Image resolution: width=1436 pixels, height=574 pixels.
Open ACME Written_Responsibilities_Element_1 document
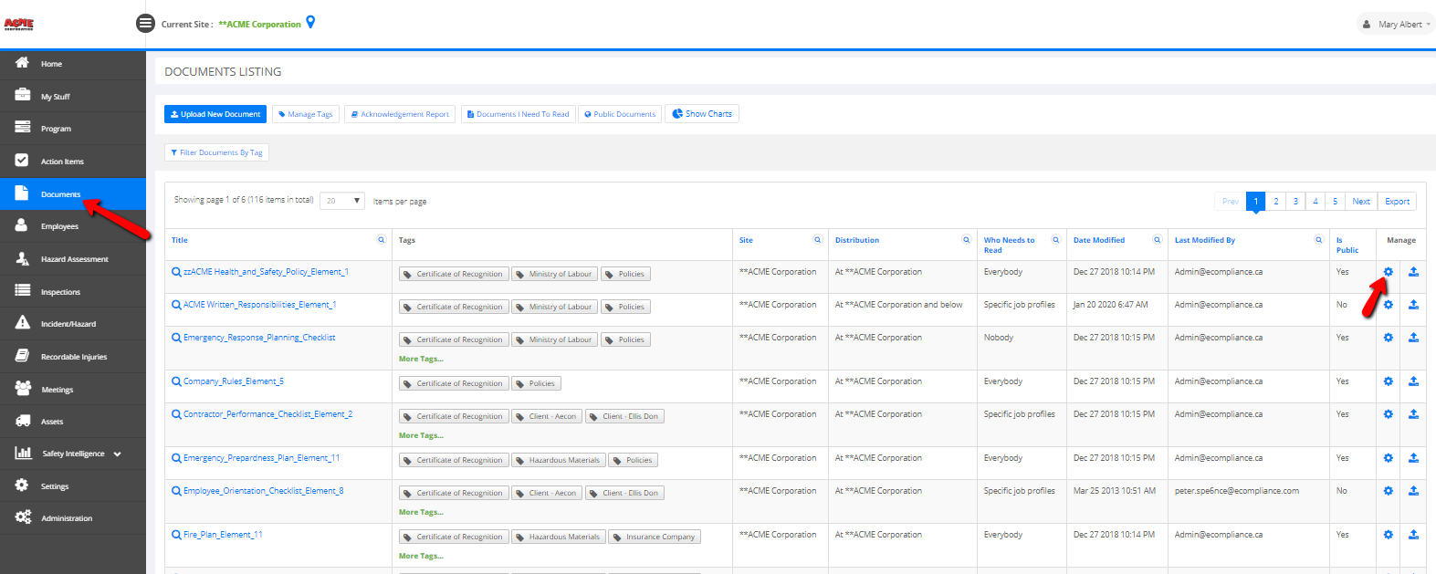coord(259,305)
